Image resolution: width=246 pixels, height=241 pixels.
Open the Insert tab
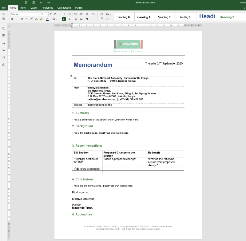[x=23, y=8]
